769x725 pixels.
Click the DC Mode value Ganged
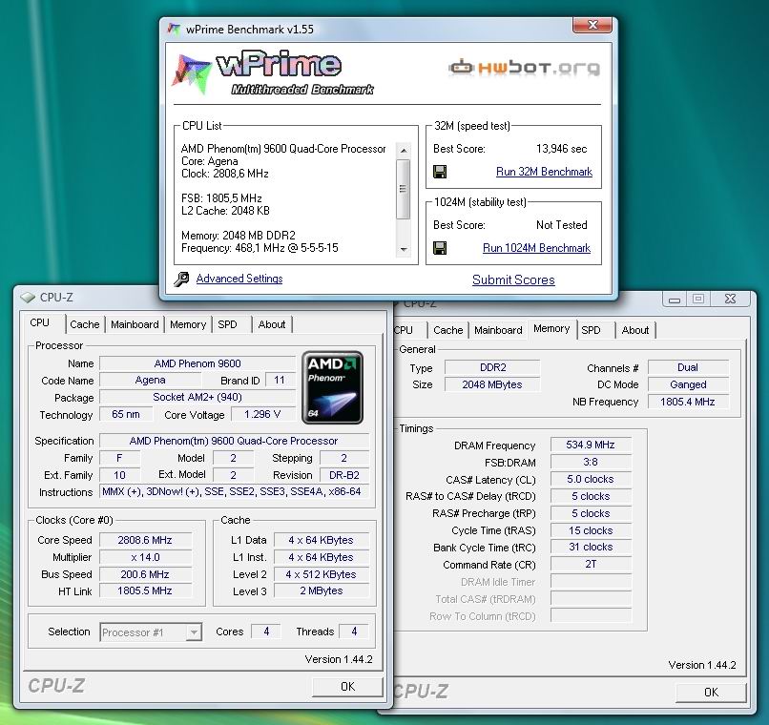688,384
